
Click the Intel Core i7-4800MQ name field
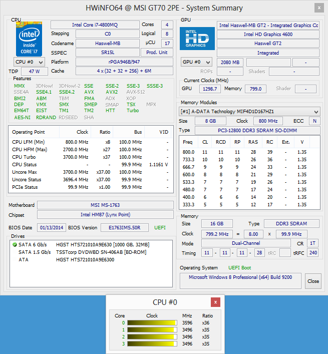point(95,25)
